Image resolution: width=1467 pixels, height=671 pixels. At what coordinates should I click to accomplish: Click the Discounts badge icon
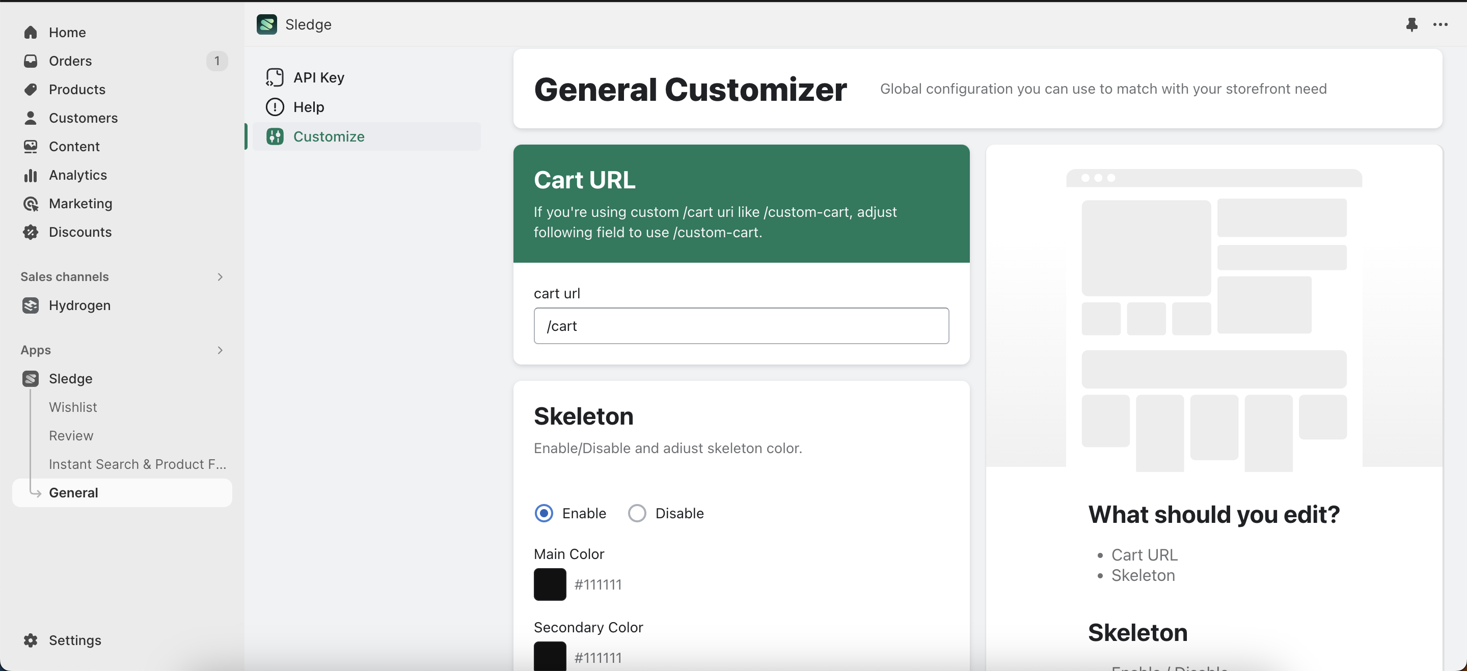[x=31, y=232]
